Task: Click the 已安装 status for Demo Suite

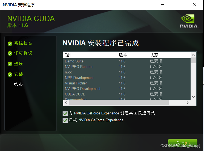Action: (156, 61)
